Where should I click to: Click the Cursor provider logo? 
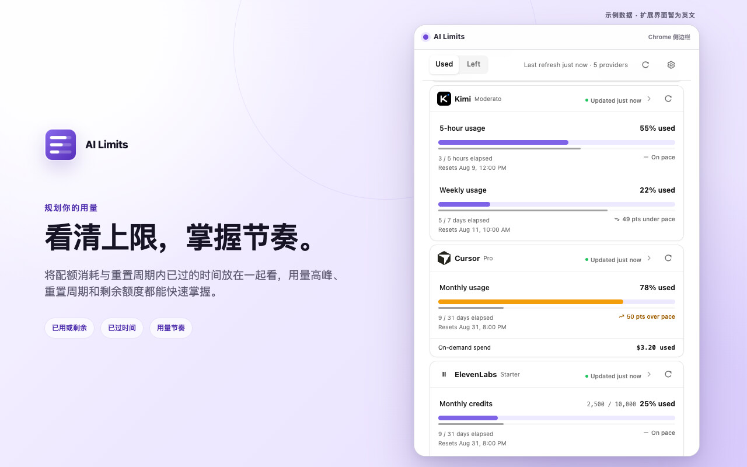444,258
